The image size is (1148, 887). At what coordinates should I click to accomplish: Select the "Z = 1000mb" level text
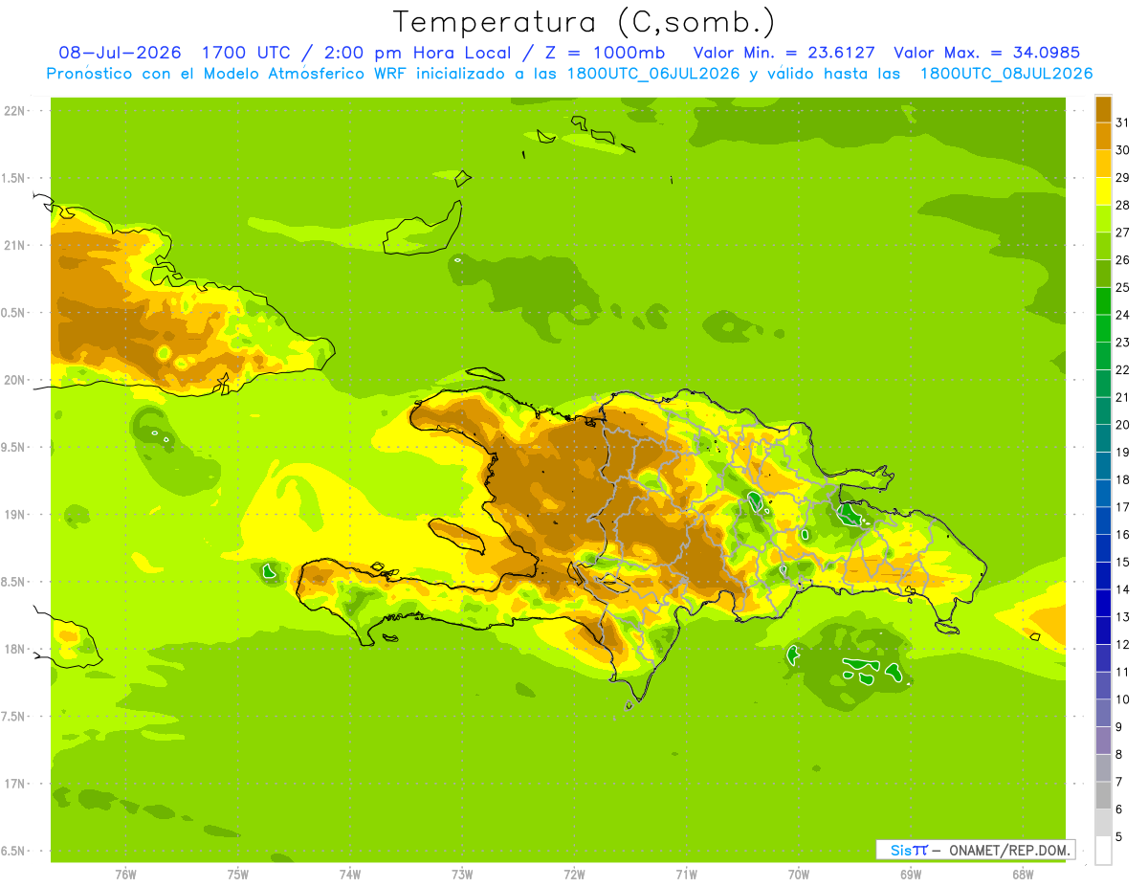click(605, 53)
